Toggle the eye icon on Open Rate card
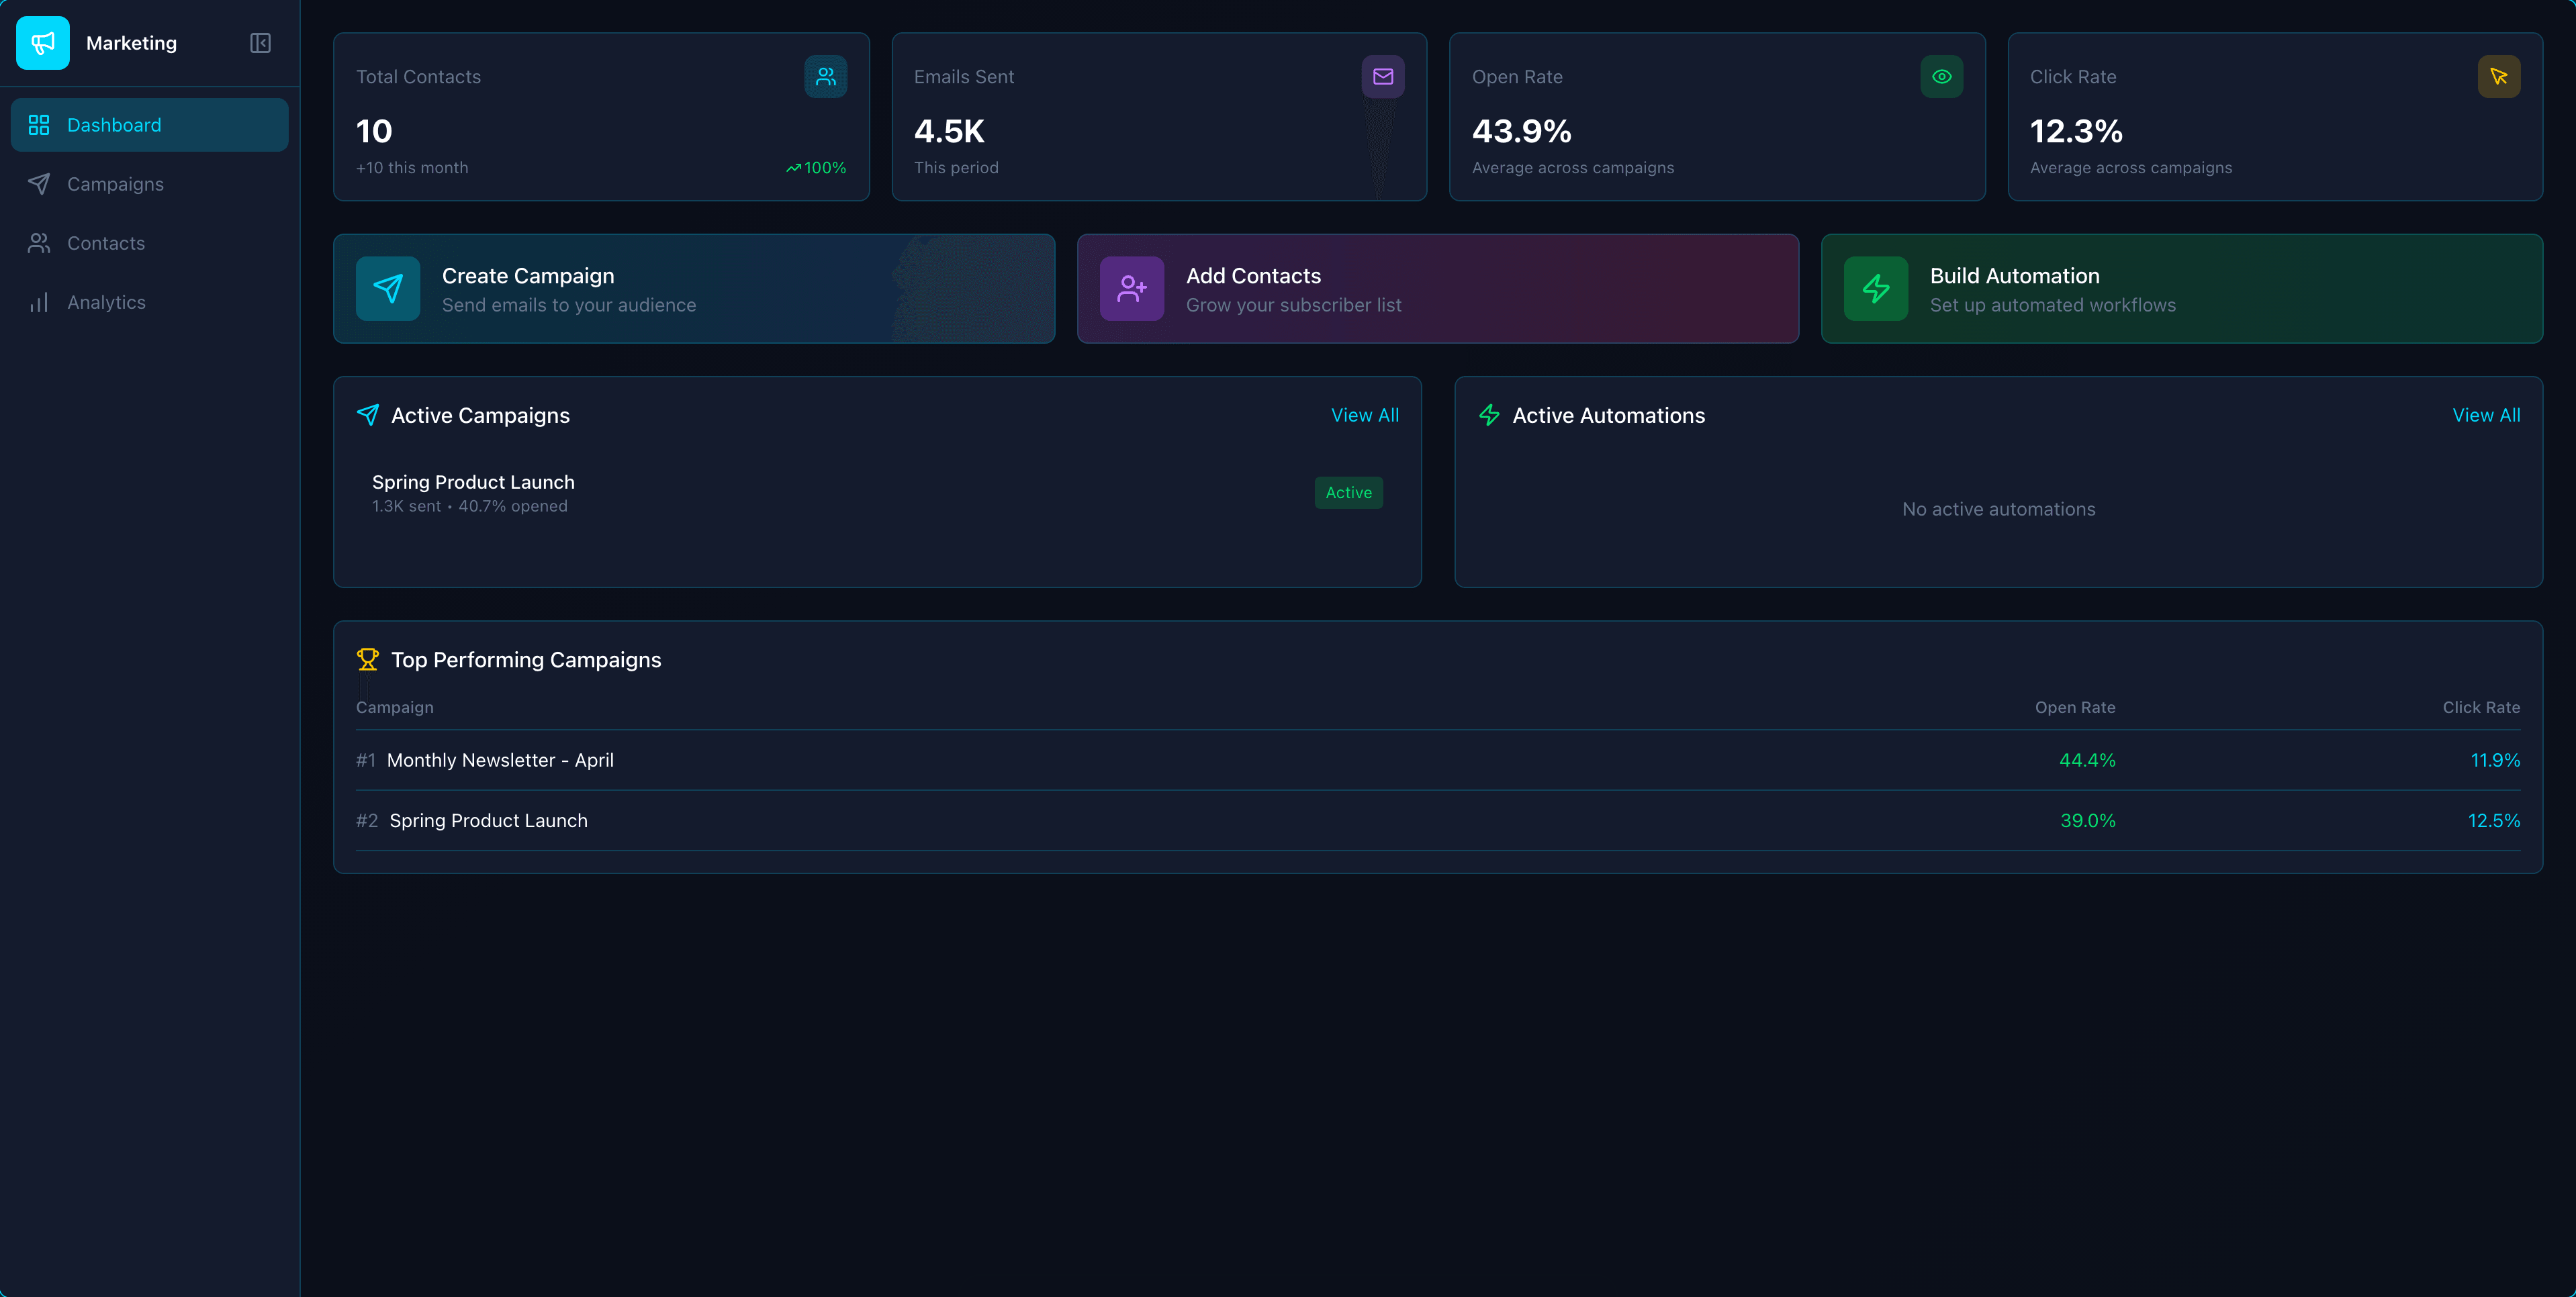This screenshot has height=1297, width=2576. [x=1941, y=76]
